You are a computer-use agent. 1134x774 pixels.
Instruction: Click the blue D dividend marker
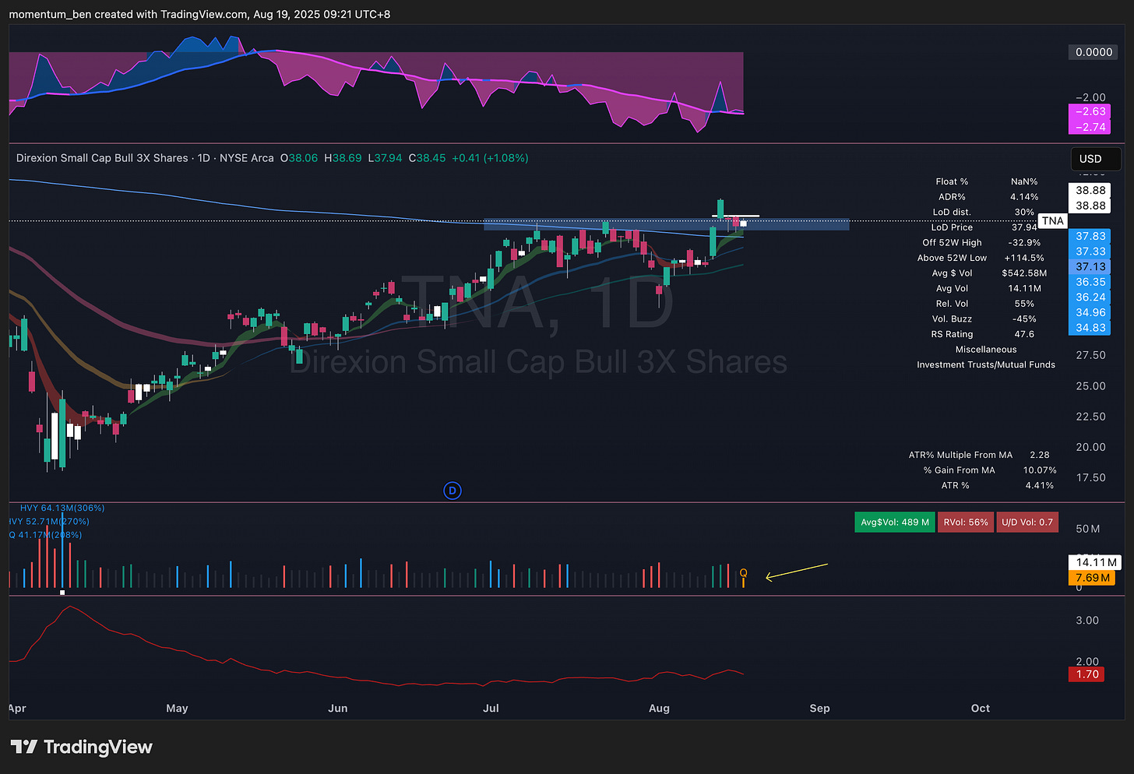pyautogui.click(x=453, y=491)
